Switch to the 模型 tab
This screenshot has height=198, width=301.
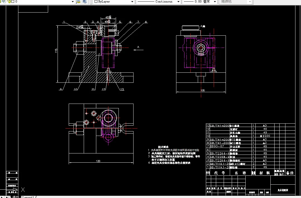(x=16, y=197)
